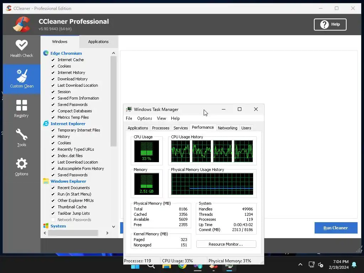Open Task Manager File menu
This screenshot has width=364, height=273.
tap(129, 118)
